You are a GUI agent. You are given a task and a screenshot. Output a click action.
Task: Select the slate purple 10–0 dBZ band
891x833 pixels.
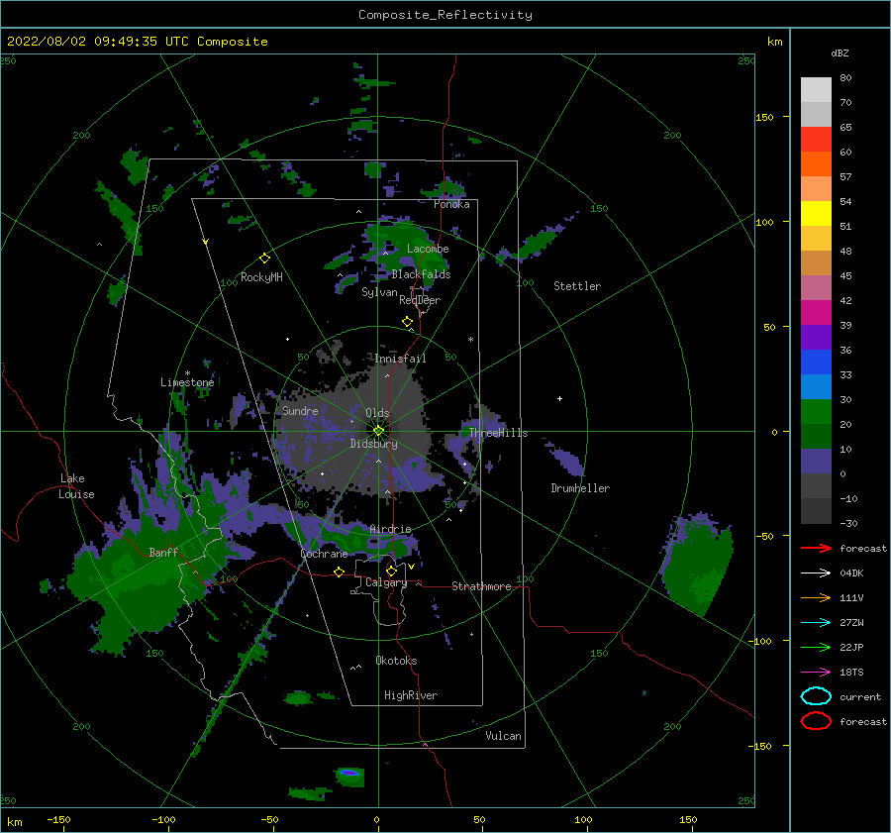coord(816,462)
